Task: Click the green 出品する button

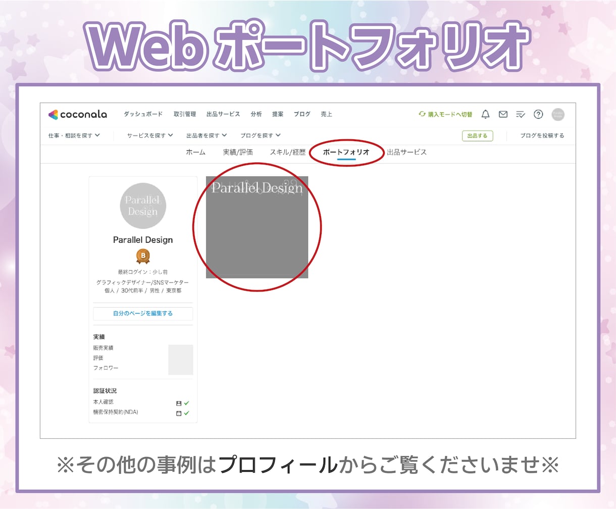Action: point(477,136)
